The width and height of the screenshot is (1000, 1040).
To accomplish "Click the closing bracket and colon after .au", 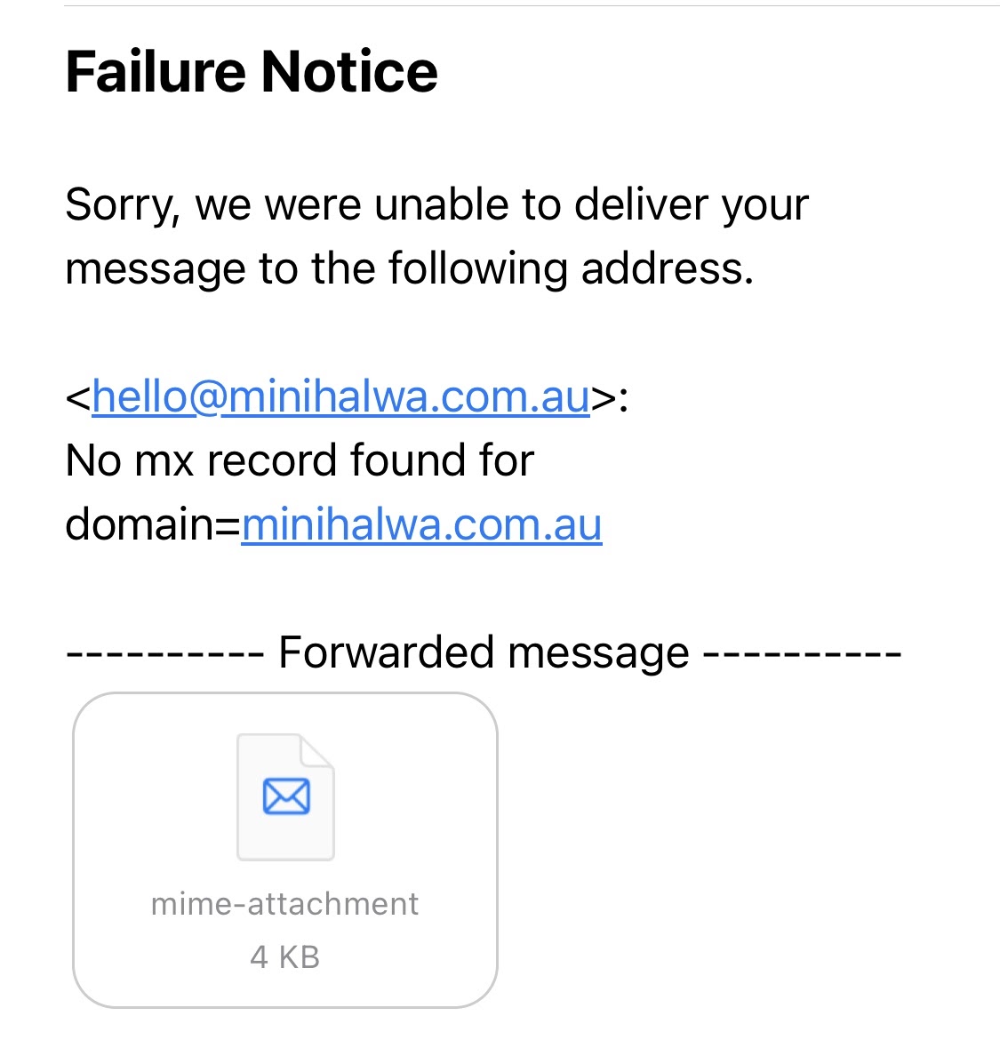I will coord(610,398).
